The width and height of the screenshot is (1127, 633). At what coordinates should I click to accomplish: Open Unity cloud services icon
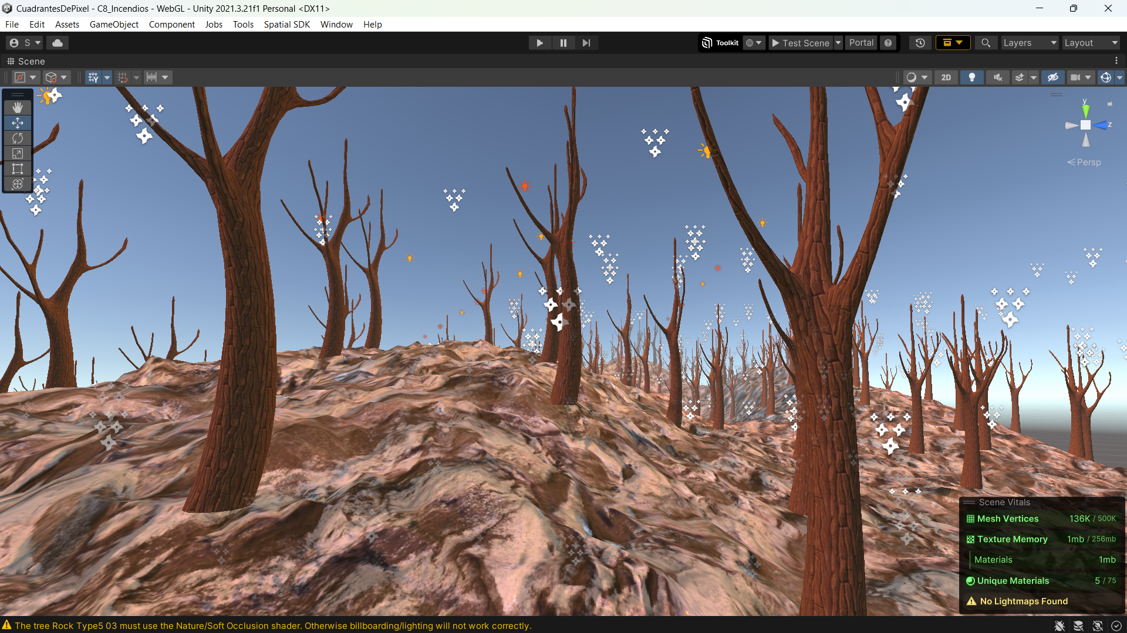click(58, 43)
